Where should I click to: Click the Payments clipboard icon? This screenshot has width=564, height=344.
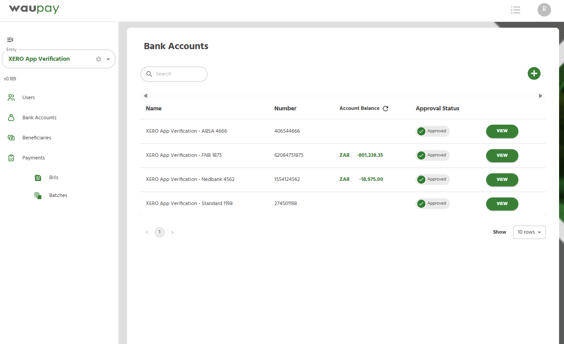pos(12,158)
